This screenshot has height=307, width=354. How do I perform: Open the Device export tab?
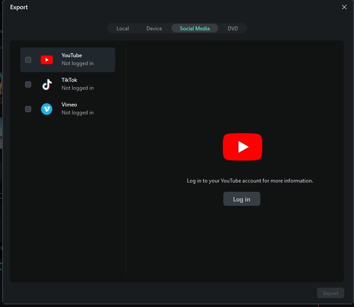tap(154, 28)
